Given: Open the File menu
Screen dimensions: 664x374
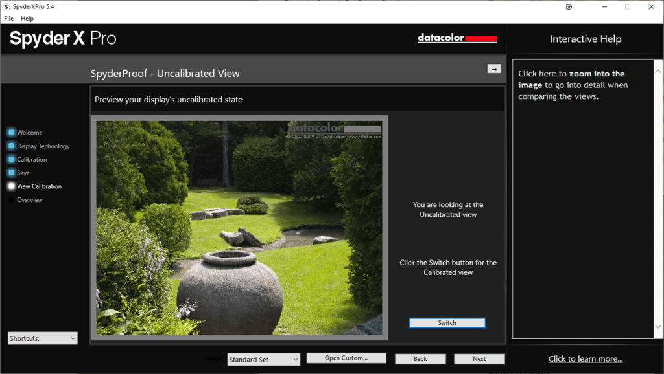Looking at the screenshot, I should point(9,19).
